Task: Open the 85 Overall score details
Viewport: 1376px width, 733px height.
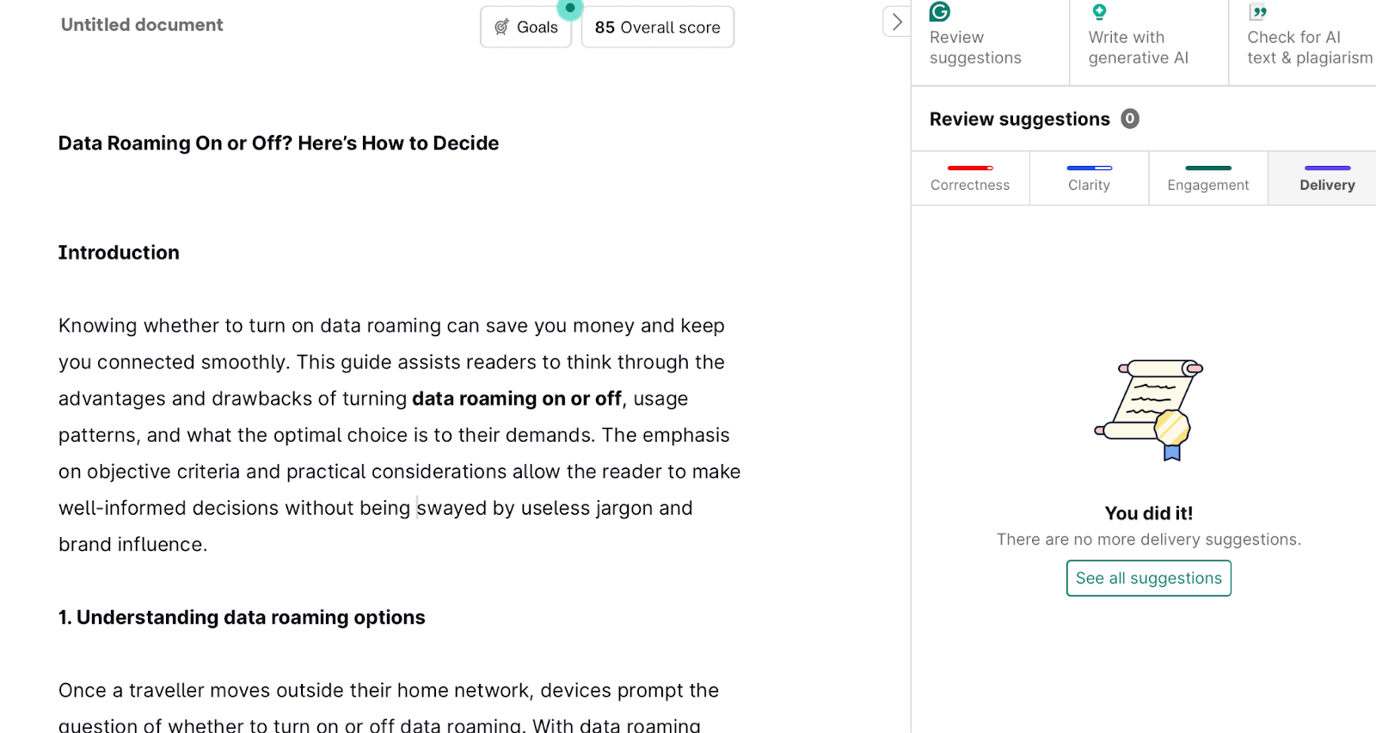Action: click(x=657, y=27)
